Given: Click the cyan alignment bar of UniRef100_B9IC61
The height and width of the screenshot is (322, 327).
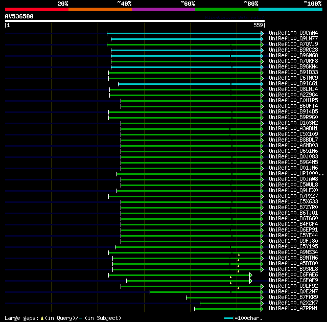Looking at the screenshot, I should 190,84.
